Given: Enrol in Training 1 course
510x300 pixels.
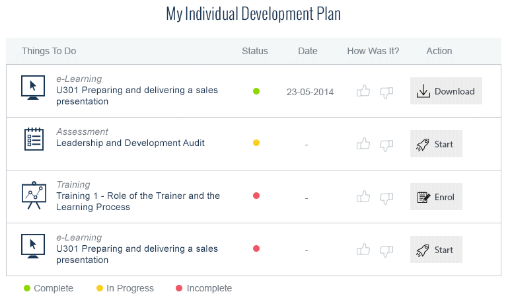Looking at the screenshot, I should (436, 197).
